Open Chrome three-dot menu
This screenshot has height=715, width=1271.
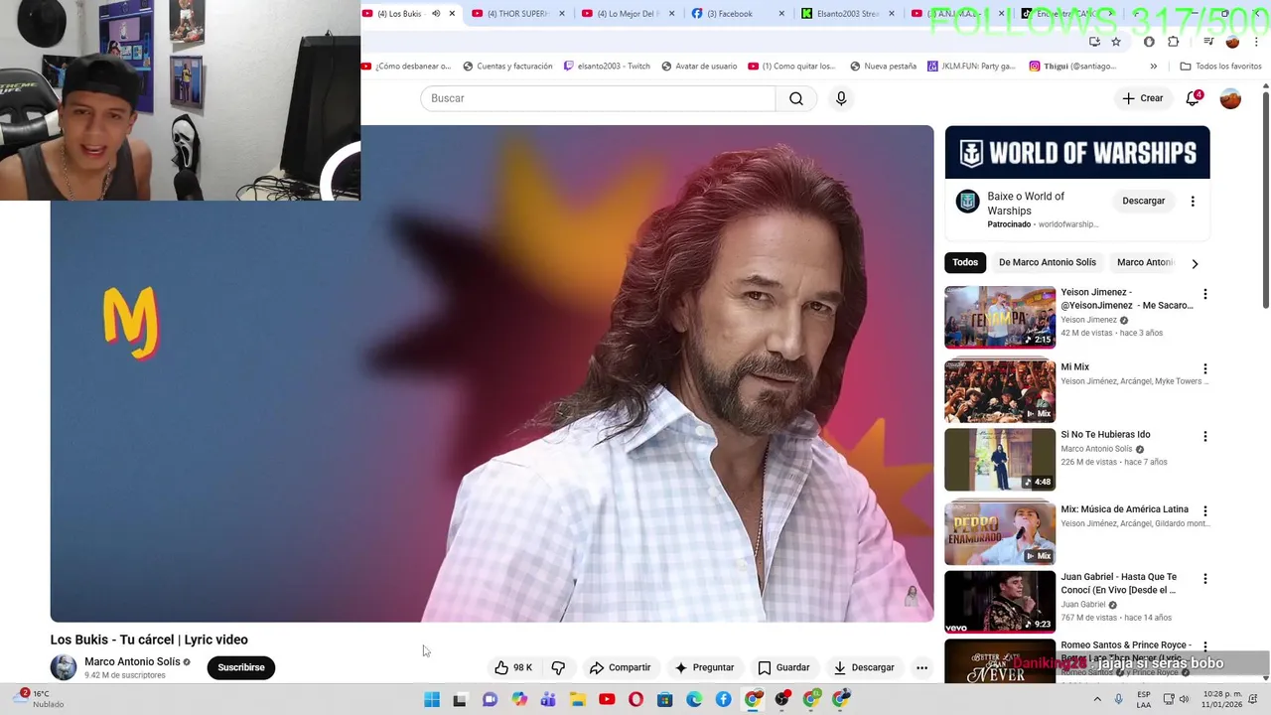[x=1256, y=42]
